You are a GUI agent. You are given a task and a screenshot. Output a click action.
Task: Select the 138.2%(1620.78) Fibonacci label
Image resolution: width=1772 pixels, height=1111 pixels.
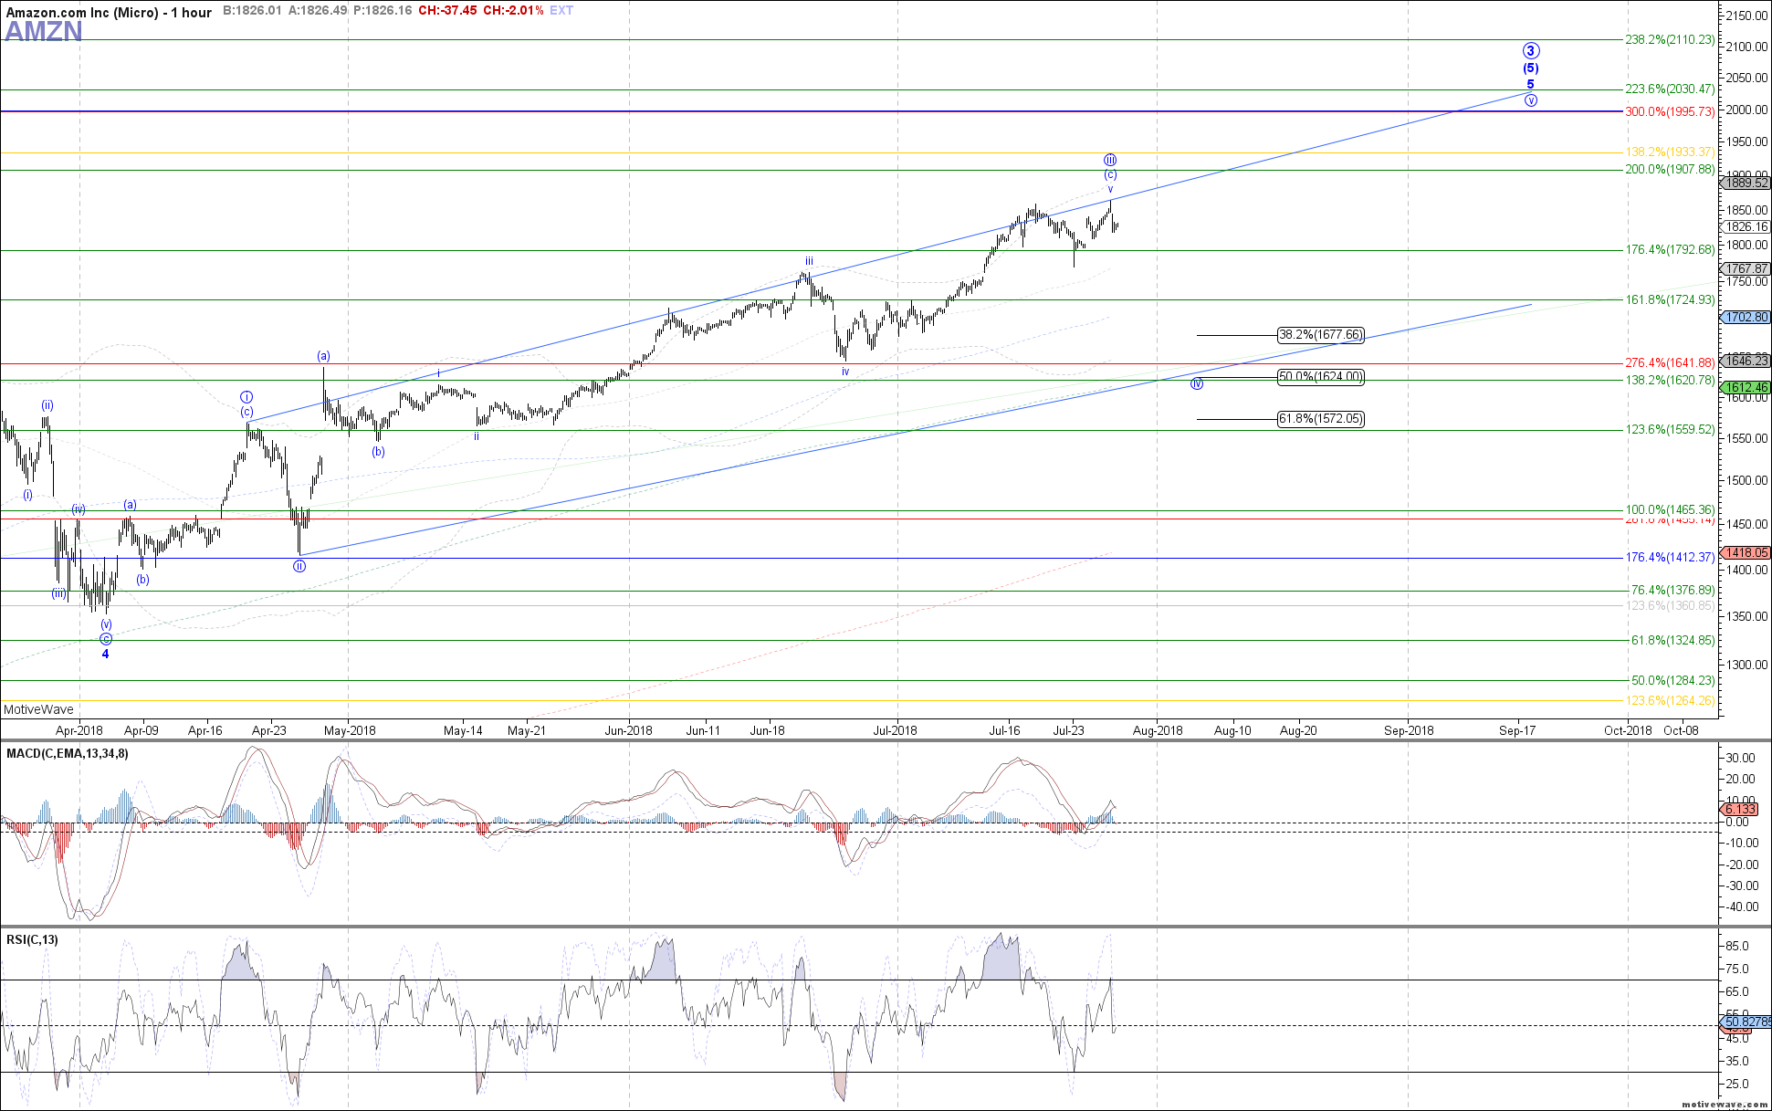click(x=1670, y=381)
